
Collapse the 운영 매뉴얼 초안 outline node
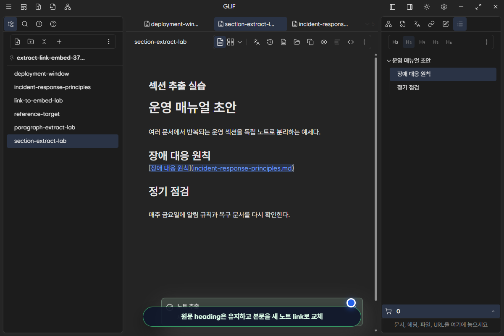pyautogui.click(x=389, y=60)
